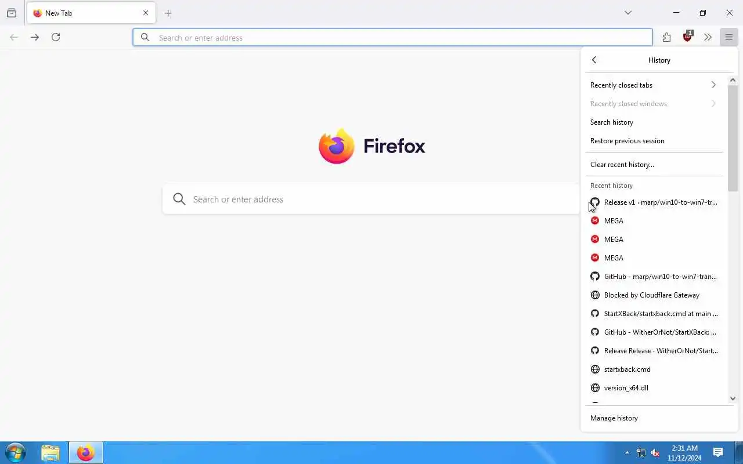Open GitHub - WitherOrNot/StartXBack entry
This screenshot has height=464, width=743.
(654, 332)
